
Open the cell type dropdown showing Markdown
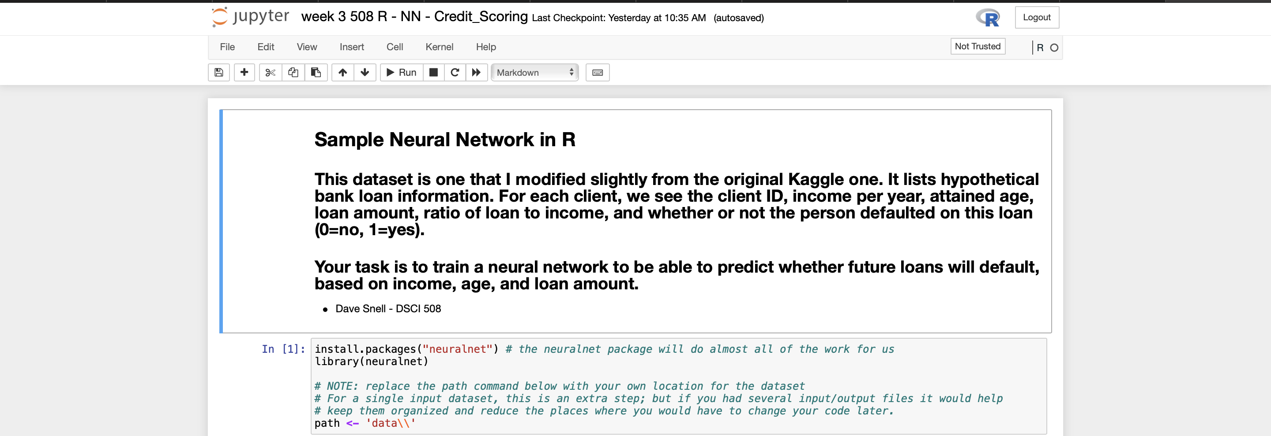click(x=534, y=72)
